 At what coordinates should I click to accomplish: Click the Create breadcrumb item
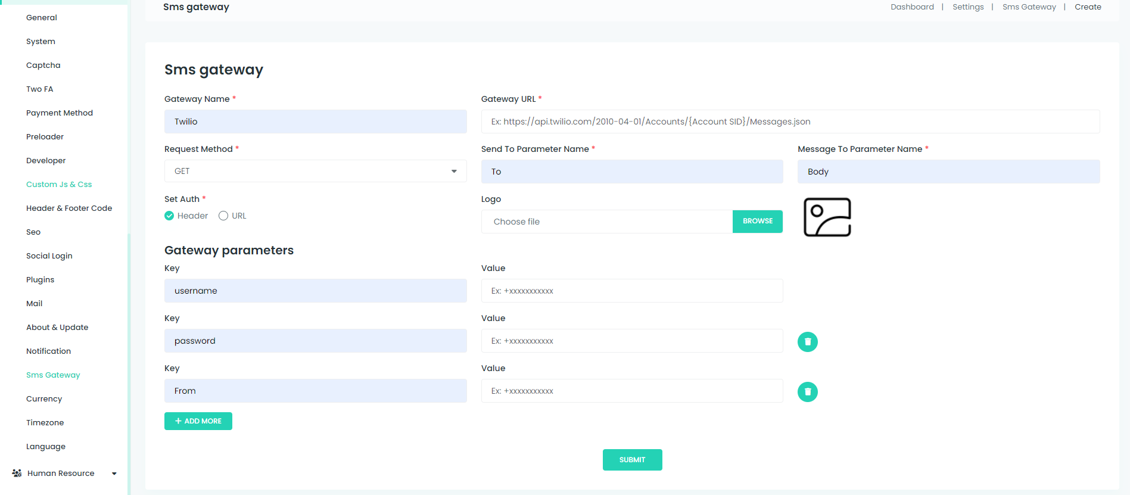pos(1088,7)
